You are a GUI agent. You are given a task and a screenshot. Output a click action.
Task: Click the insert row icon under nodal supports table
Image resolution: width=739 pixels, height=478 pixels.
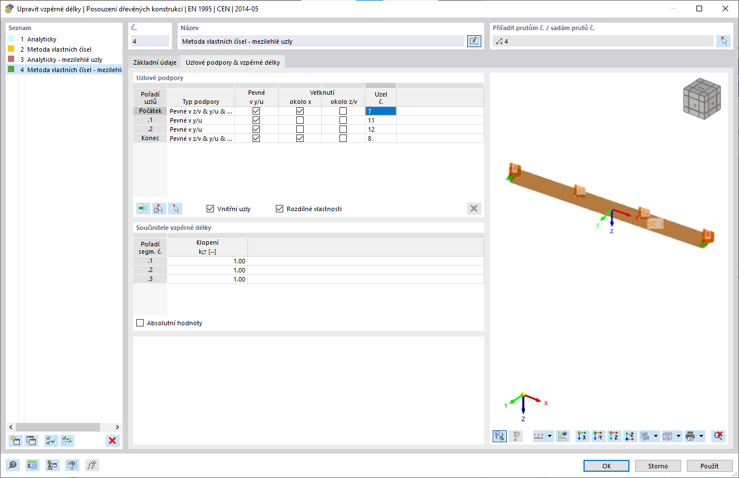[143, 208]
